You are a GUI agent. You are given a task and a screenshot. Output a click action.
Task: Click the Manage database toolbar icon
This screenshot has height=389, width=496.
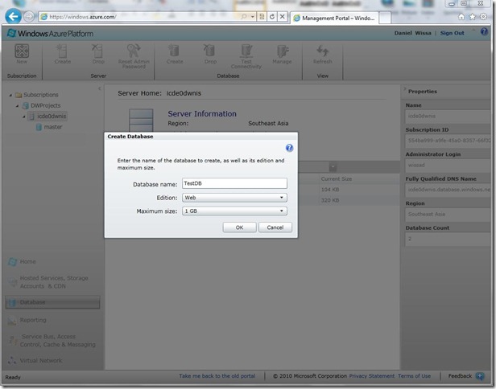(x=282, y=54)
